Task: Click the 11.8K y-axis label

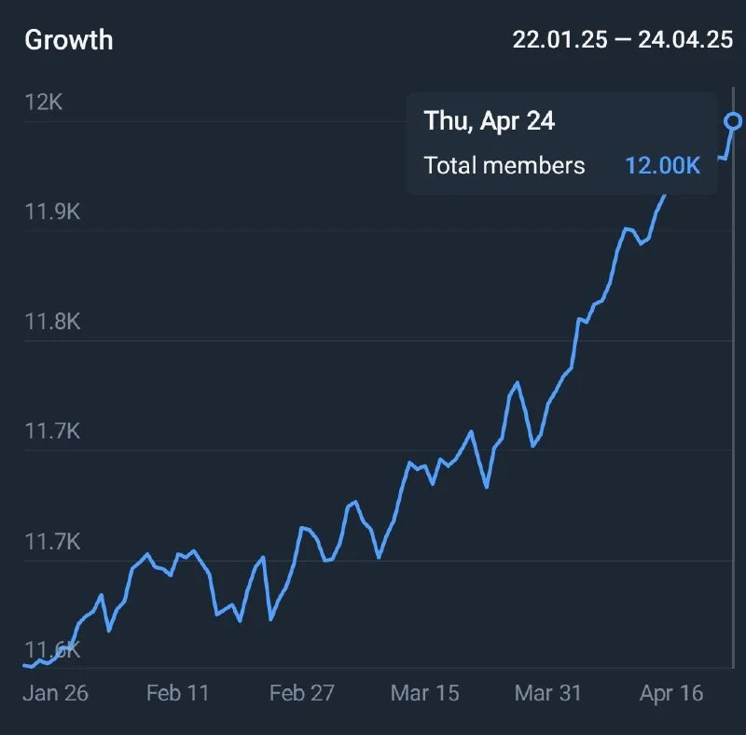Action: click(52, 322)
